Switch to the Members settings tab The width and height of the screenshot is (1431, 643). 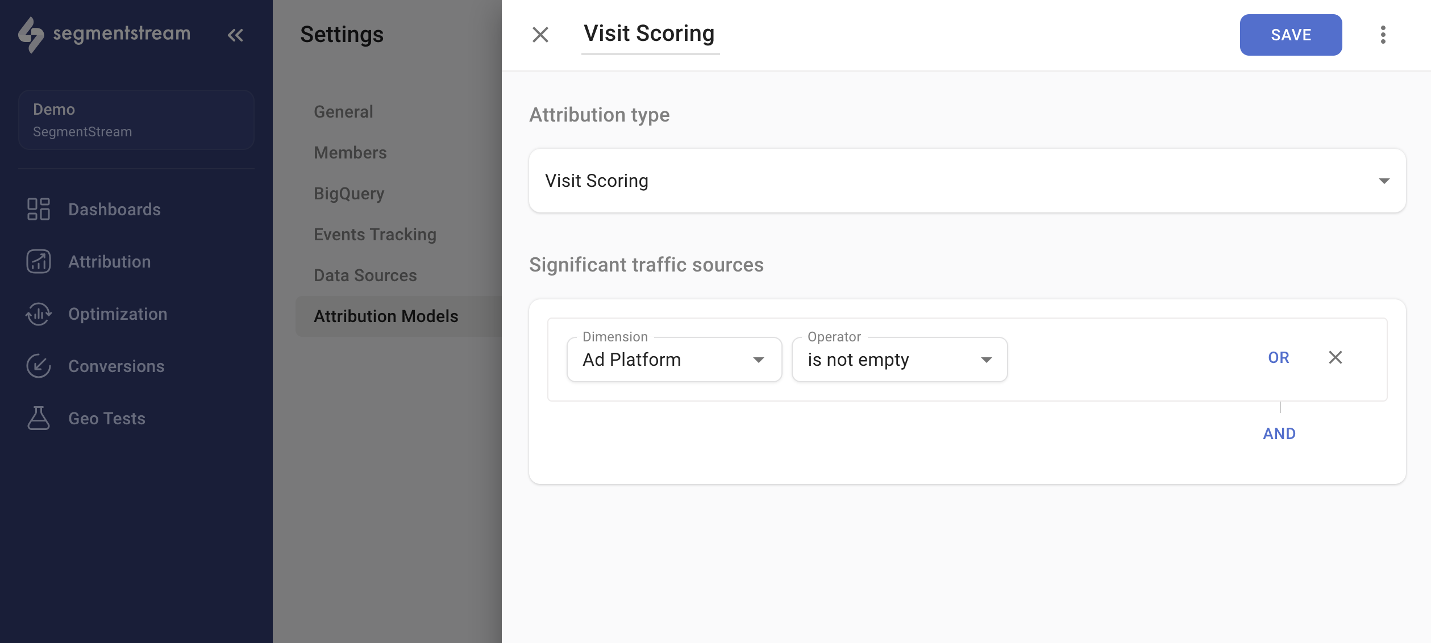tap(350, 152)
